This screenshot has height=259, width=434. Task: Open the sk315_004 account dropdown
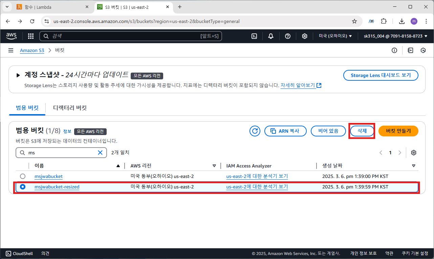point(395,36)
